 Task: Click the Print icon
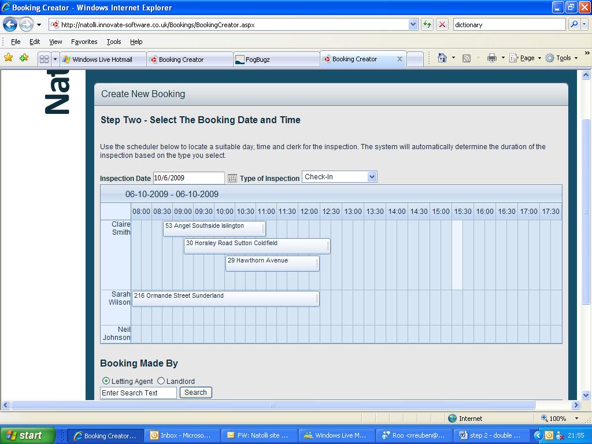(492, 58)
